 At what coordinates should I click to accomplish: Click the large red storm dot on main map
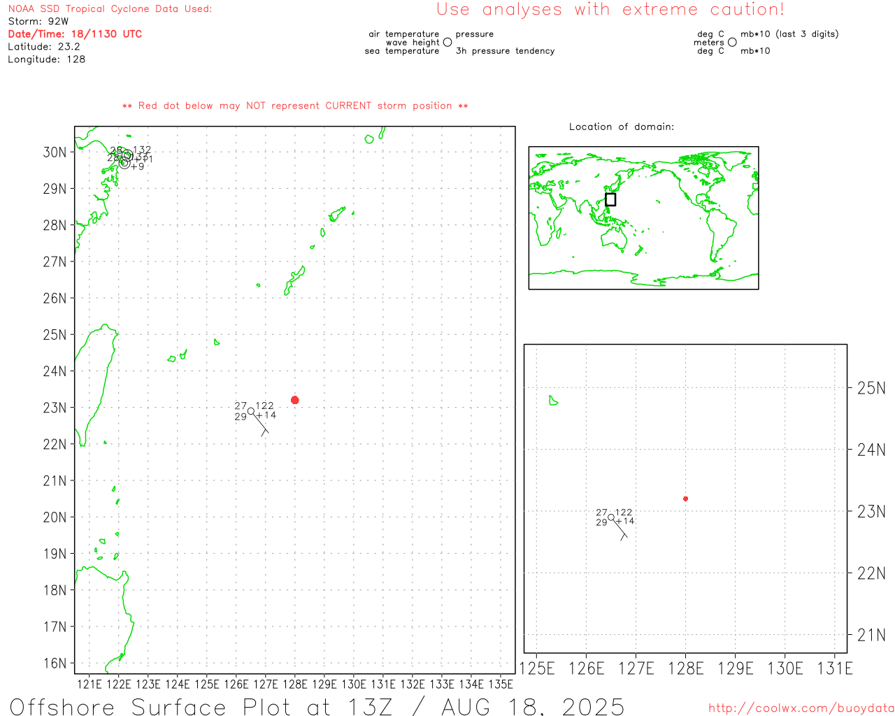coord(295,400)
